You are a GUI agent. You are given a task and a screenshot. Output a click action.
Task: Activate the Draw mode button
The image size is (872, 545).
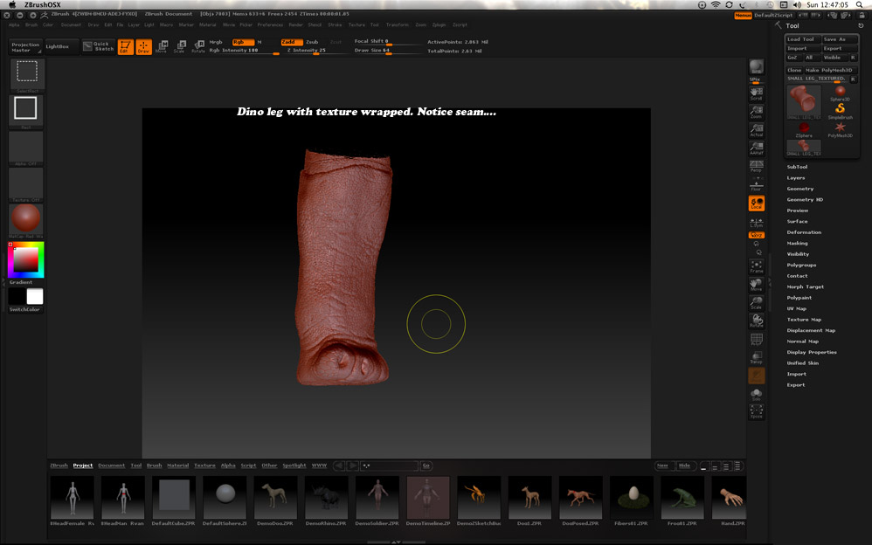143,46
